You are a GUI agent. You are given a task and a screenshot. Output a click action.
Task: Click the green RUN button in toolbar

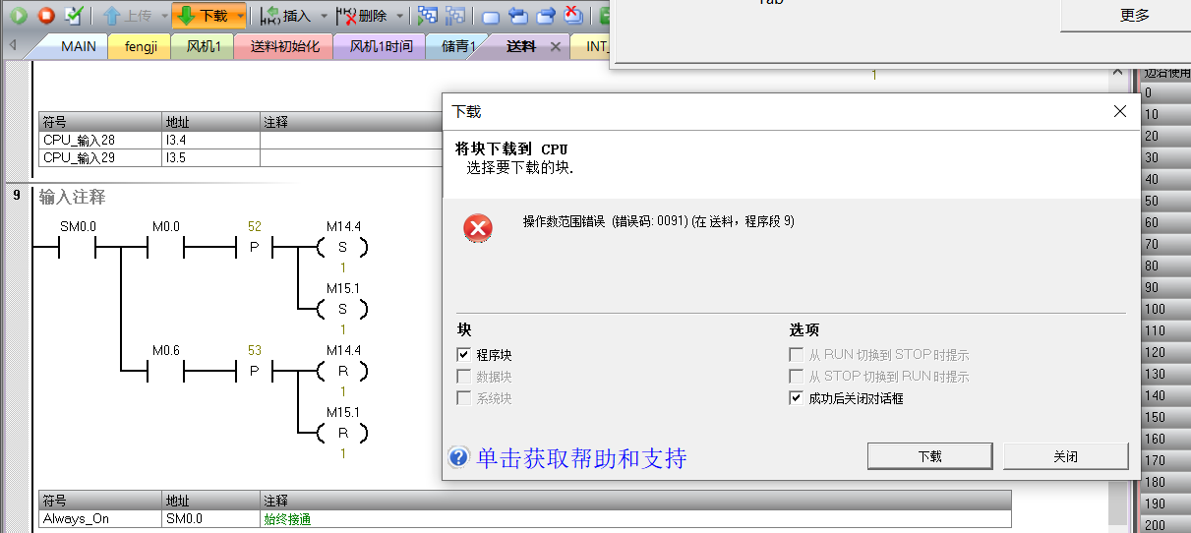[x=19, y=16]
